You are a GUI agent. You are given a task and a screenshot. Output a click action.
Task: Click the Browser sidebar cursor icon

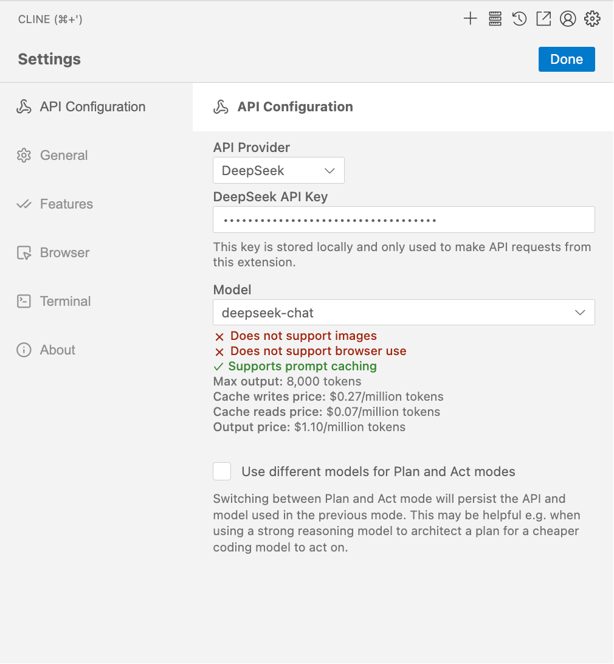[24, 253]
